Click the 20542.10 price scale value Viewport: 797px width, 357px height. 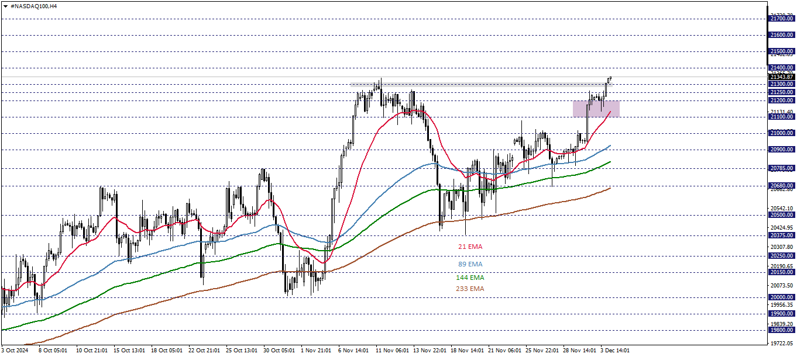click(x=782, y=208)
